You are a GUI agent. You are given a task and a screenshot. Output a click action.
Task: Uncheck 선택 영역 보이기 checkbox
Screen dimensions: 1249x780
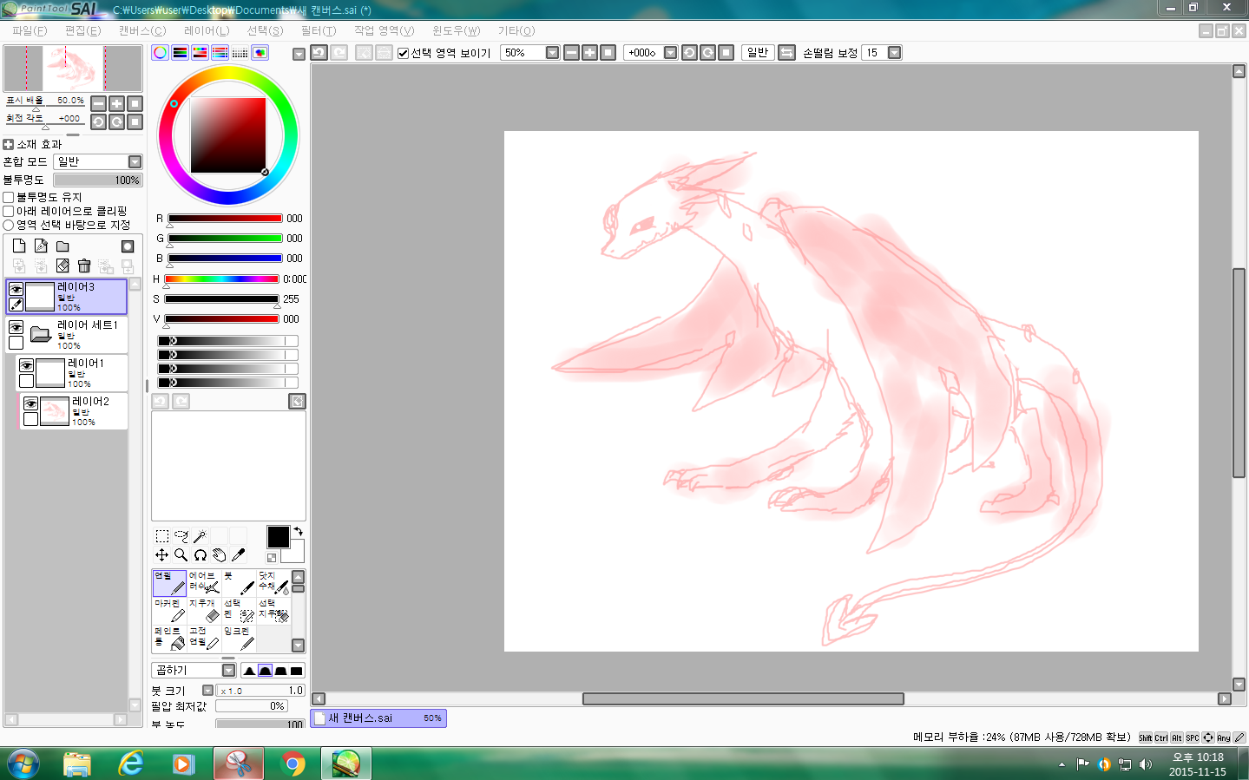[x=403, y=53]
